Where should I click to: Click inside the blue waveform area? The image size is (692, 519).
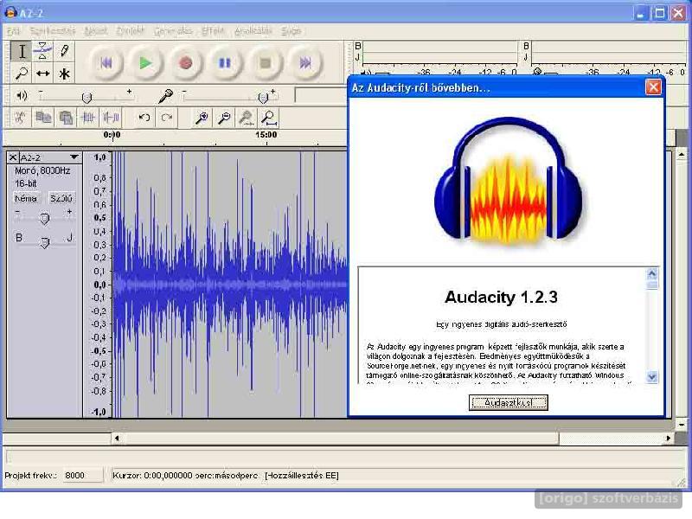point(229,285)
